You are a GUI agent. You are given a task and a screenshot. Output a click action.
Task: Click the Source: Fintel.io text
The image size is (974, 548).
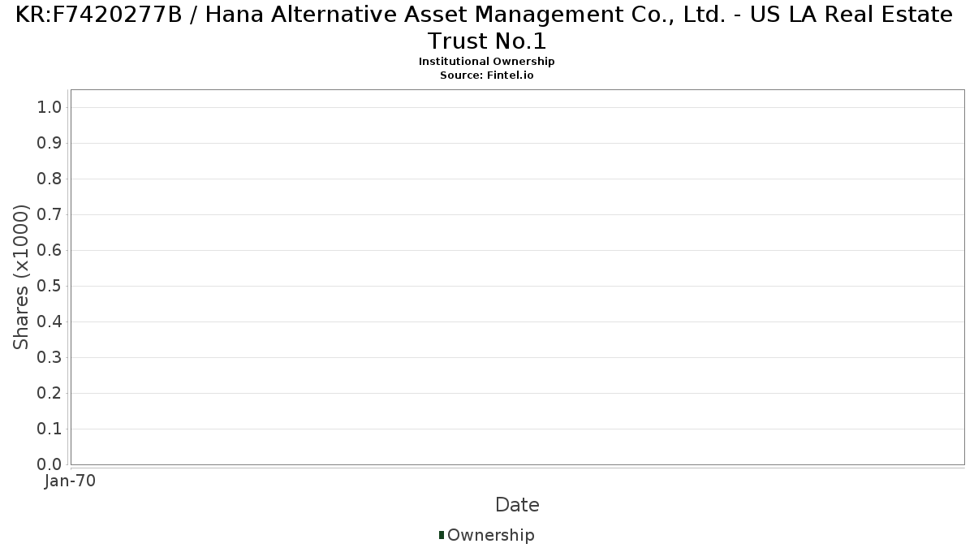pyautogui.click(x=487, y=75)
